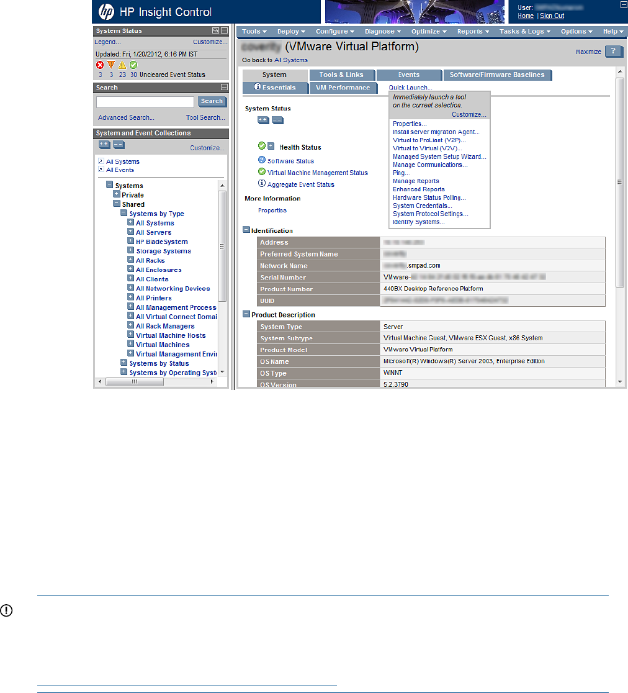Viewport: 628px width, 693px height.
Task: Click the All Systems shortcut arrow icon
Action: point(101,161)
